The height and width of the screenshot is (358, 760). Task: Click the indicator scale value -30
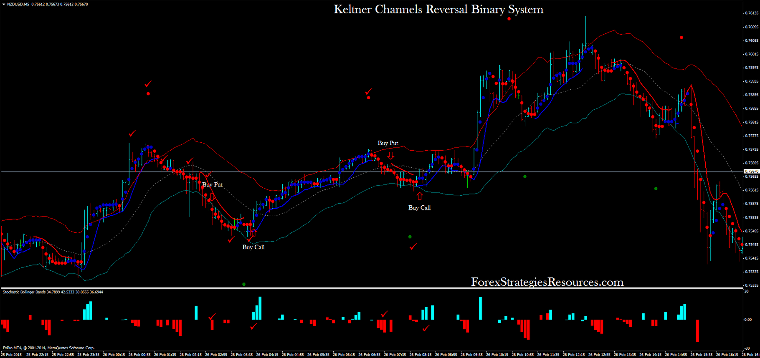[x=747, y=348]
